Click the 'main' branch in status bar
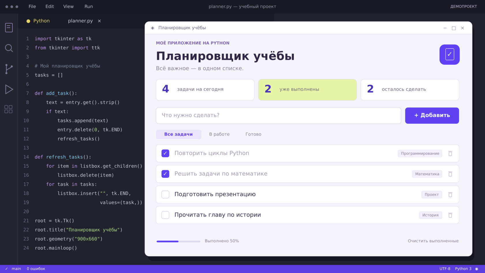 point(16,269)
